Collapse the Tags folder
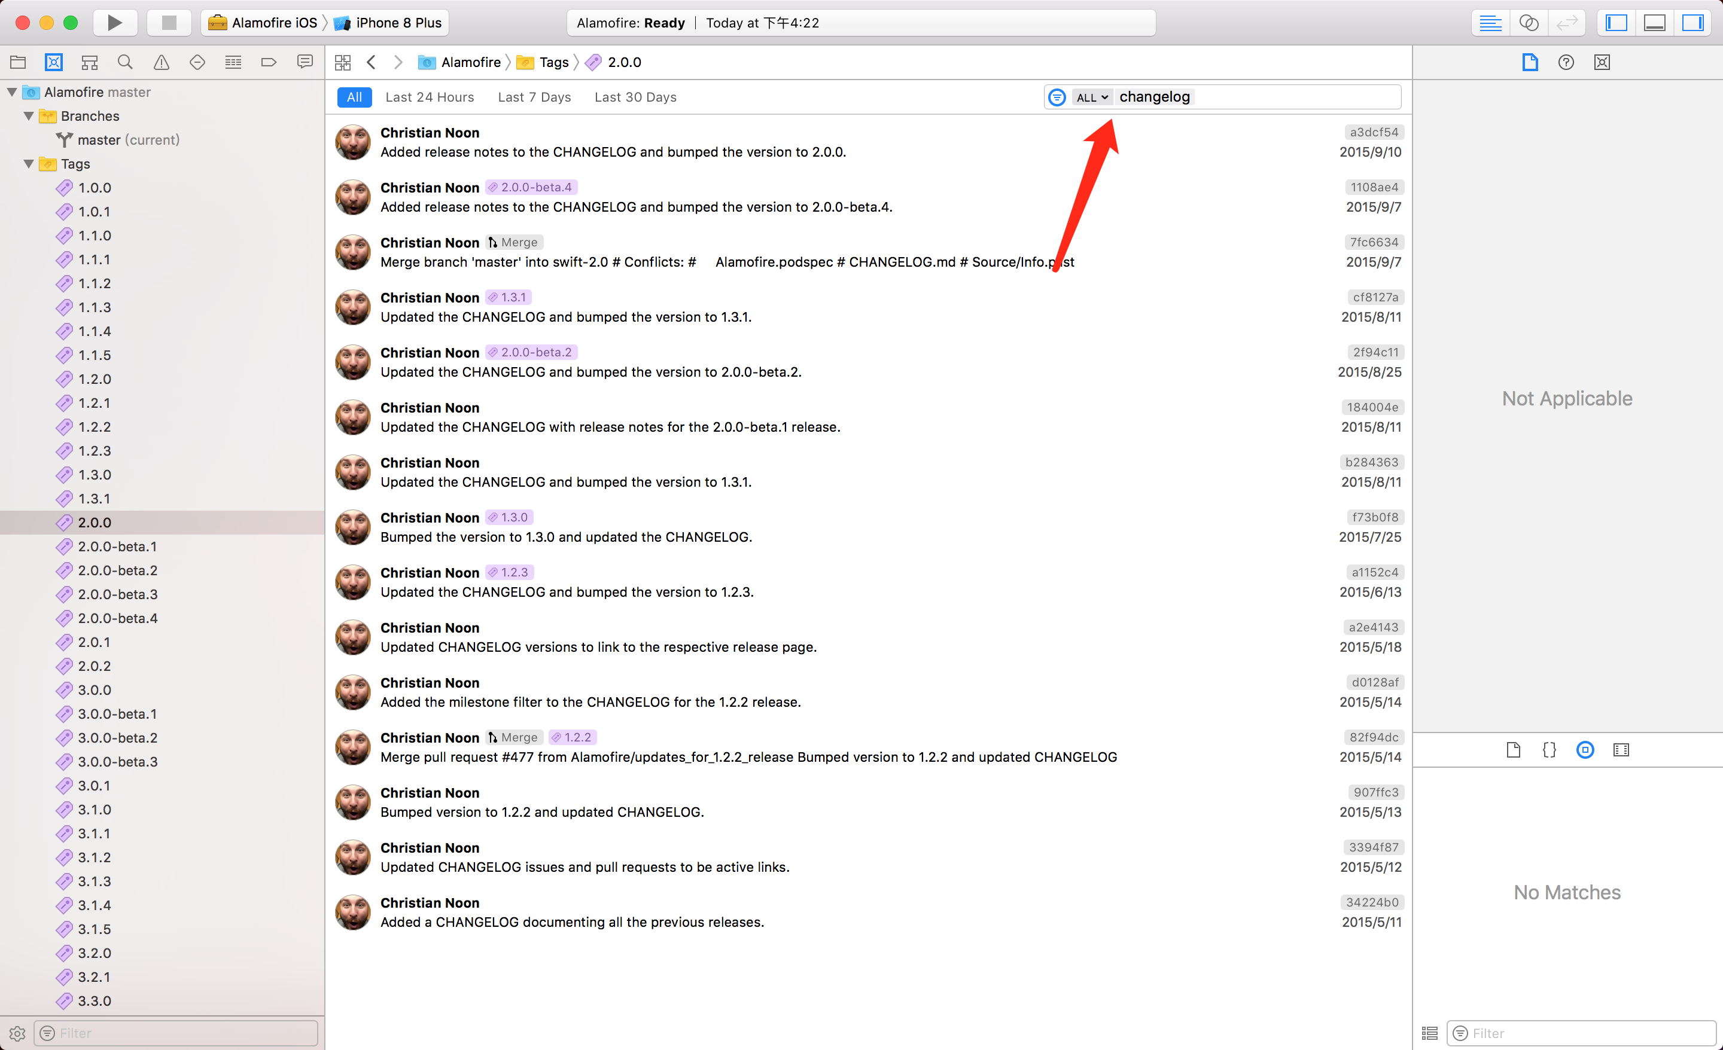The image size is (1723, 1050). click(x=29, y=164)
